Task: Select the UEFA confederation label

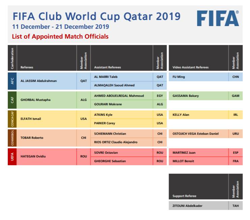Action: tap(12, 157)
